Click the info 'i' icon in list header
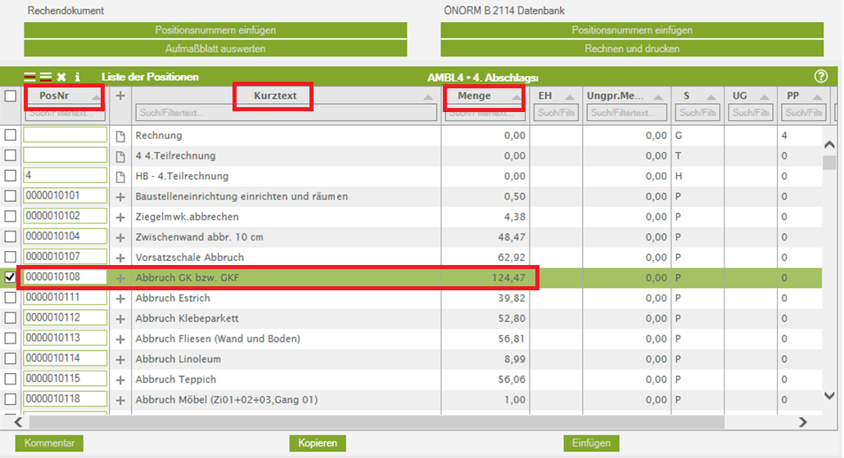This screenshot has height=458, width=844. (x=77, y=77)
